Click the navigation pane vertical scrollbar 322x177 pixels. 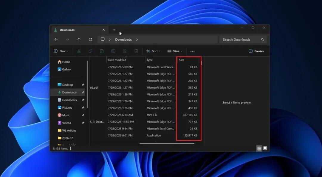point(87,84)
